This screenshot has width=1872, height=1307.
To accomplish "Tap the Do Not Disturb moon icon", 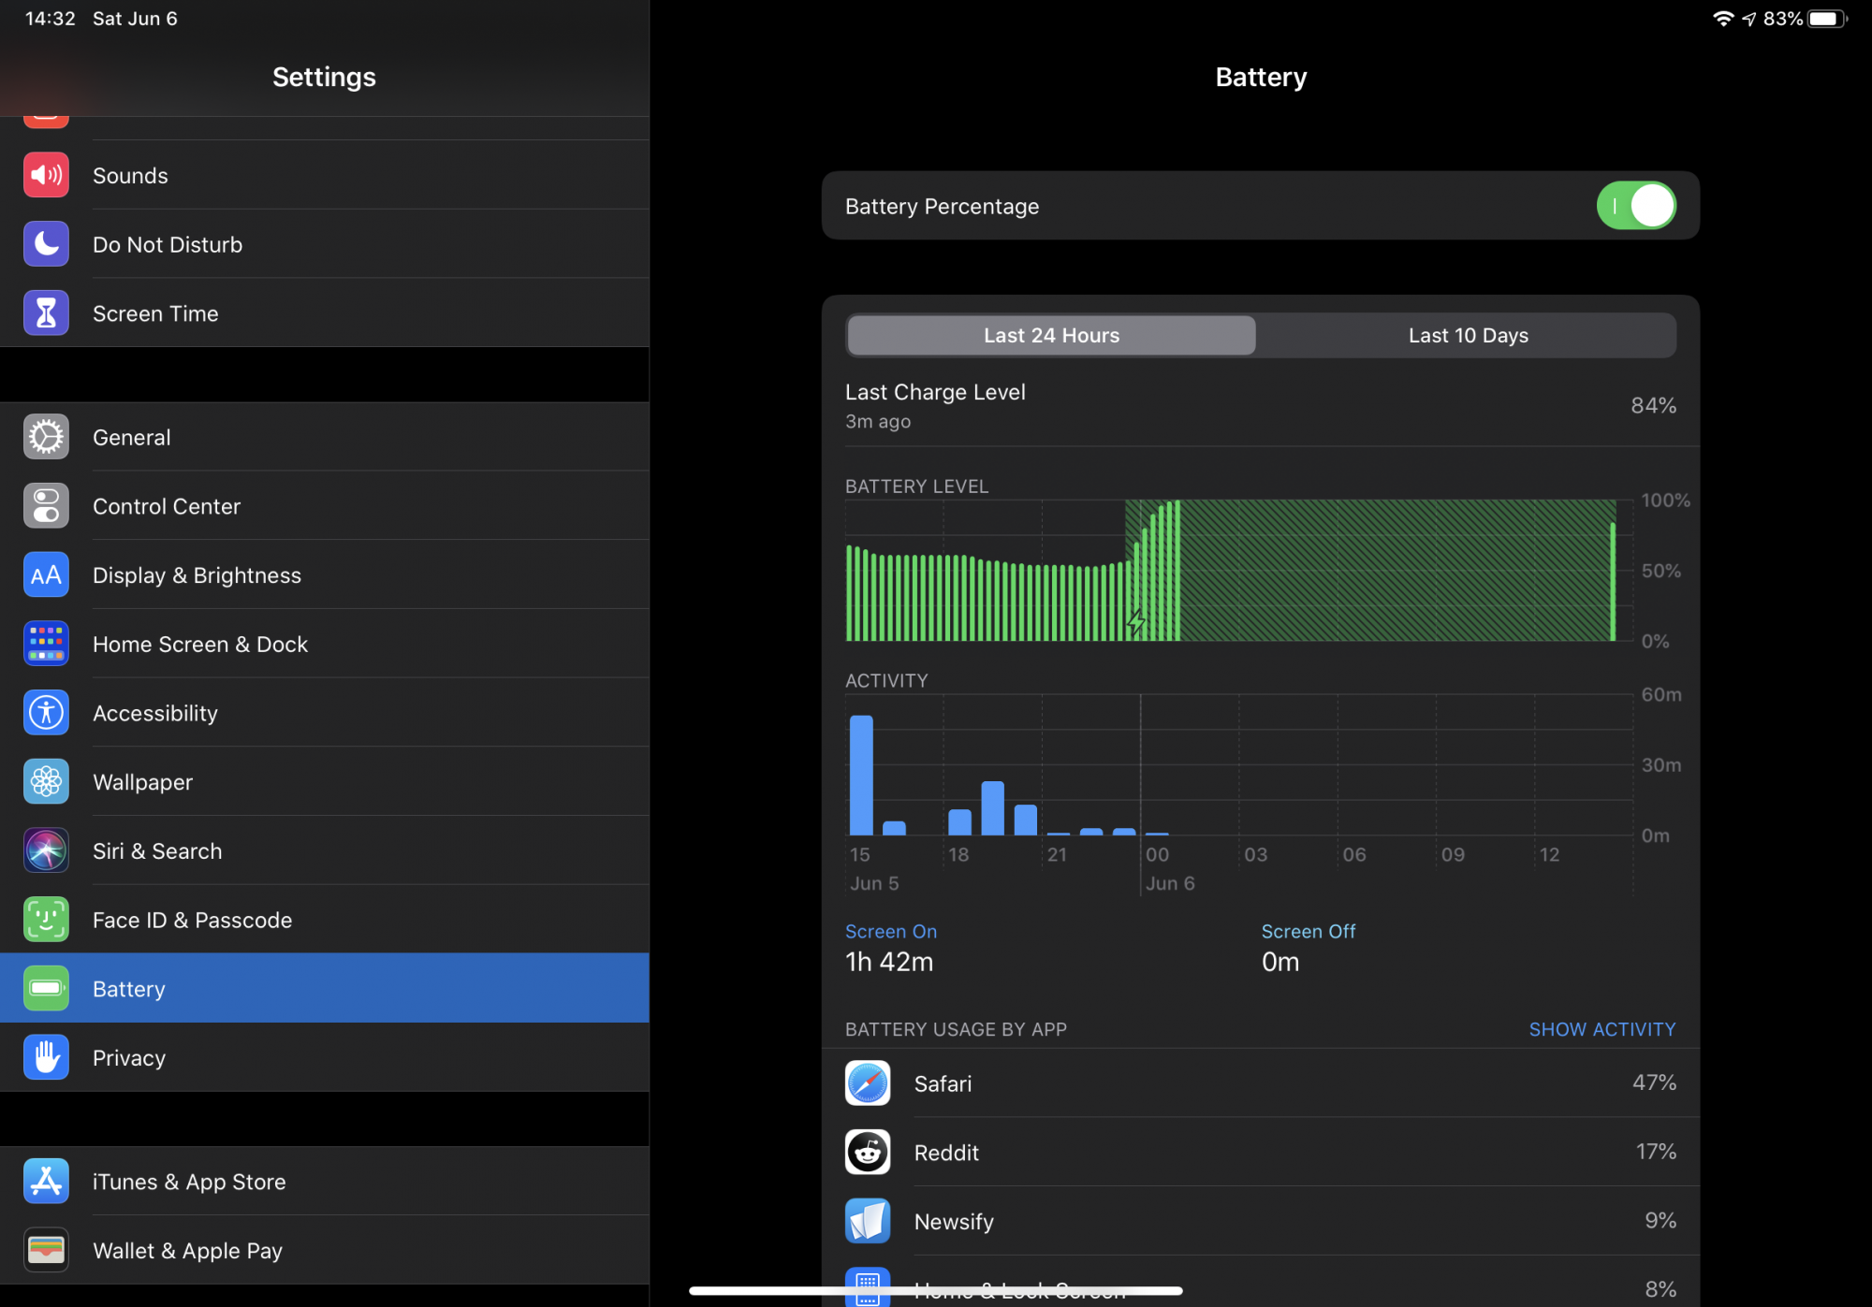I will click(46, 244).
